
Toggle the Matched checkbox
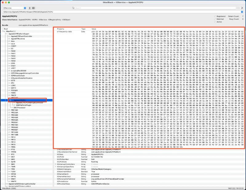click(215, 19)
